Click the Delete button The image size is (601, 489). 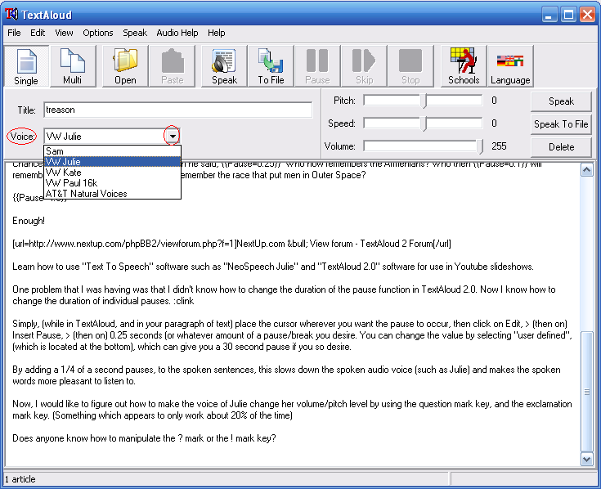561,147
